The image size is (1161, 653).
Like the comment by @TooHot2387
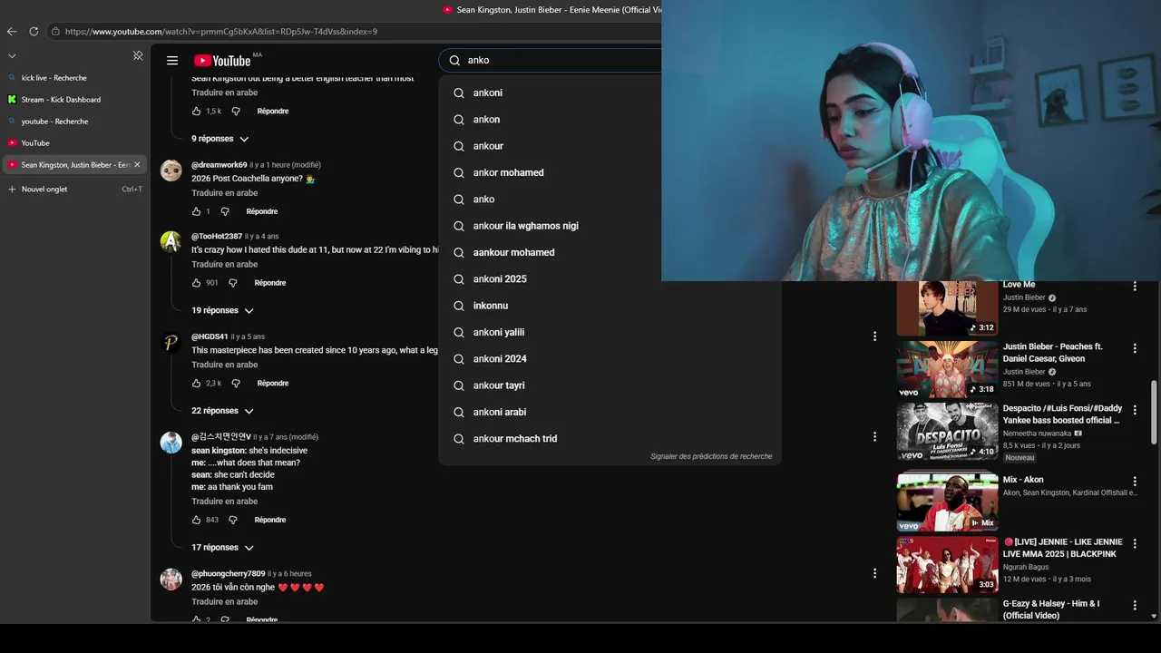click(196, 283)
